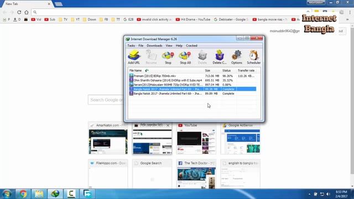Open the Downloads menu in IDM
Image resolution: width=354 pixels, height=199 pixels.
click(x=154, y=45)
